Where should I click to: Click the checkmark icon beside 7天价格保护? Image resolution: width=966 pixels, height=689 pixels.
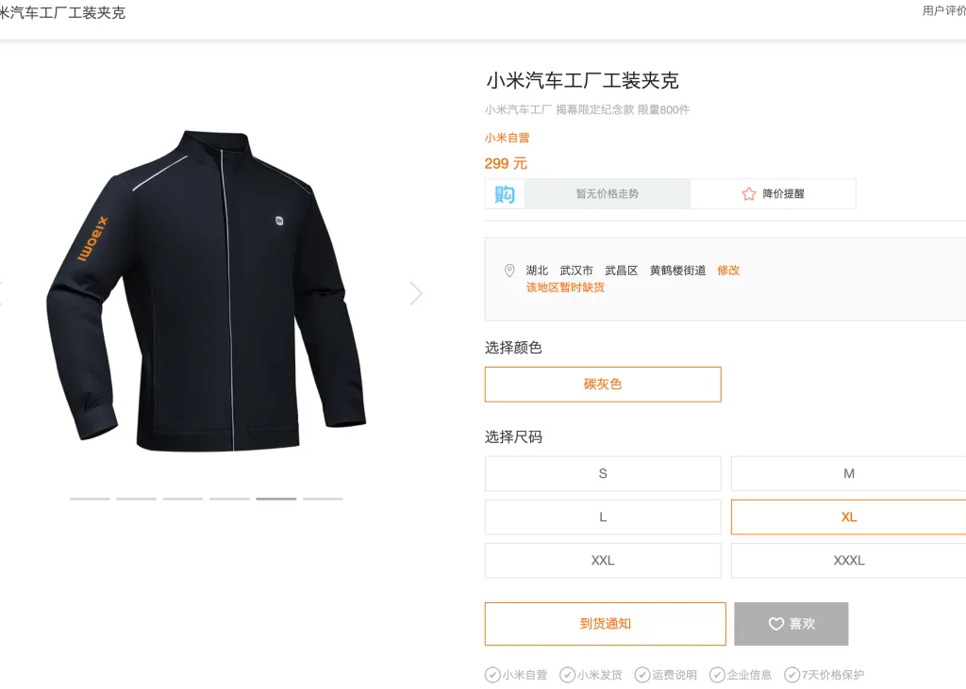tap(791, 675)
